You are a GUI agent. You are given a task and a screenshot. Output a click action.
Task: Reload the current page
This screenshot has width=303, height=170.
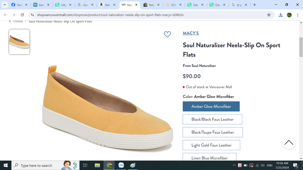22,15
